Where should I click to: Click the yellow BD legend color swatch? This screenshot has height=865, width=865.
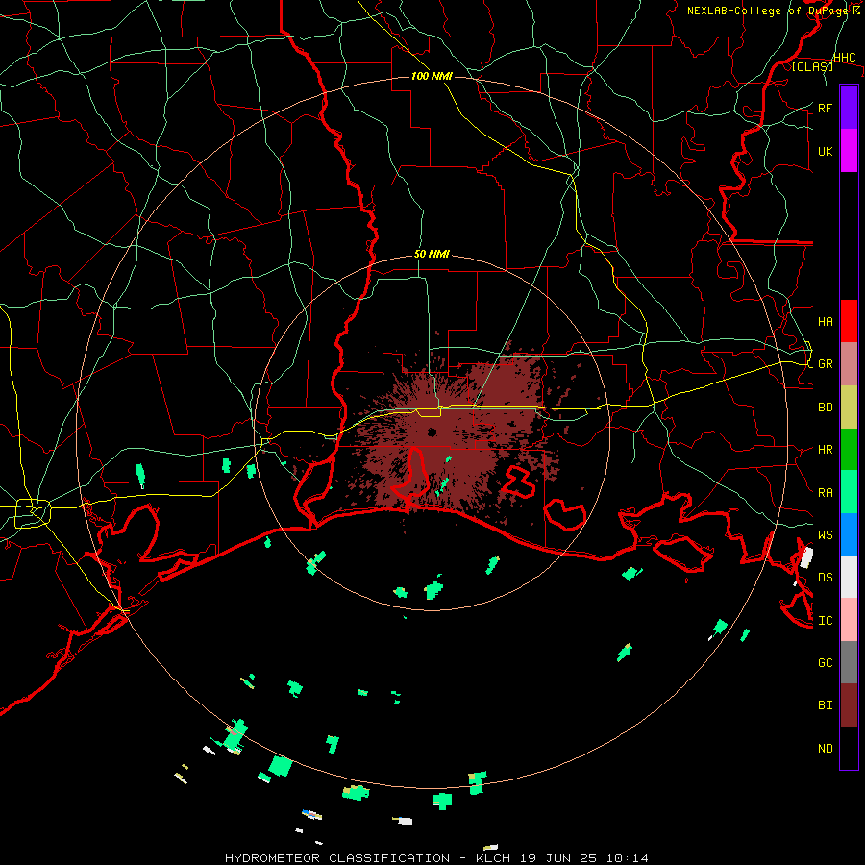[x=849, y=408]
